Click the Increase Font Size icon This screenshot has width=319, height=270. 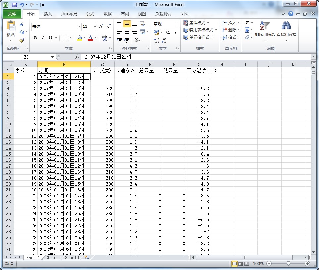coord(101,27)
